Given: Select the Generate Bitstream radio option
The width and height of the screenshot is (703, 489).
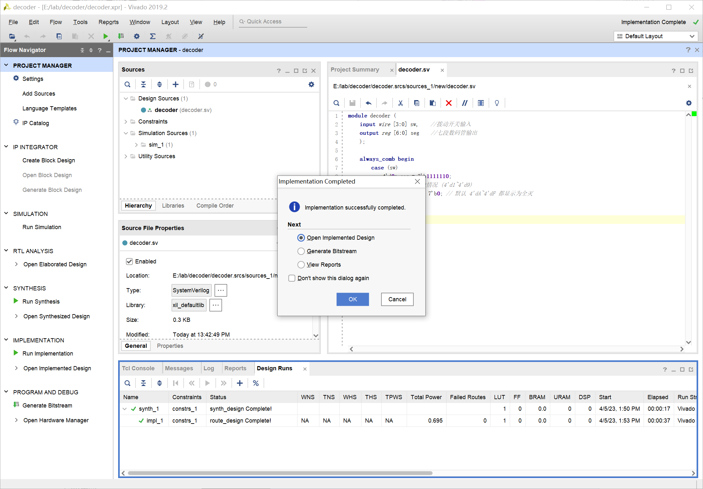Looking at the screenshot, I should [301, 251].
